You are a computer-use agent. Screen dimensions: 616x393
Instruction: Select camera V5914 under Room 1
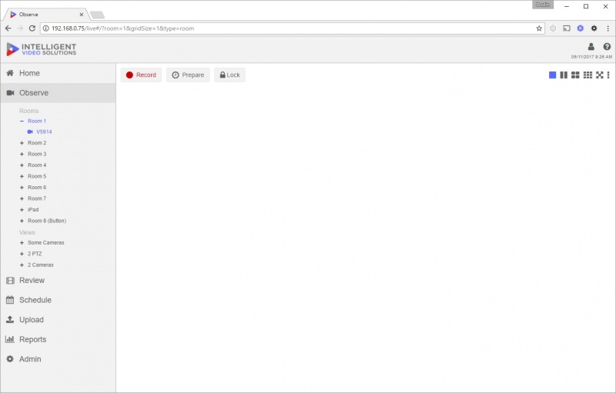click(x=44, y=132)
